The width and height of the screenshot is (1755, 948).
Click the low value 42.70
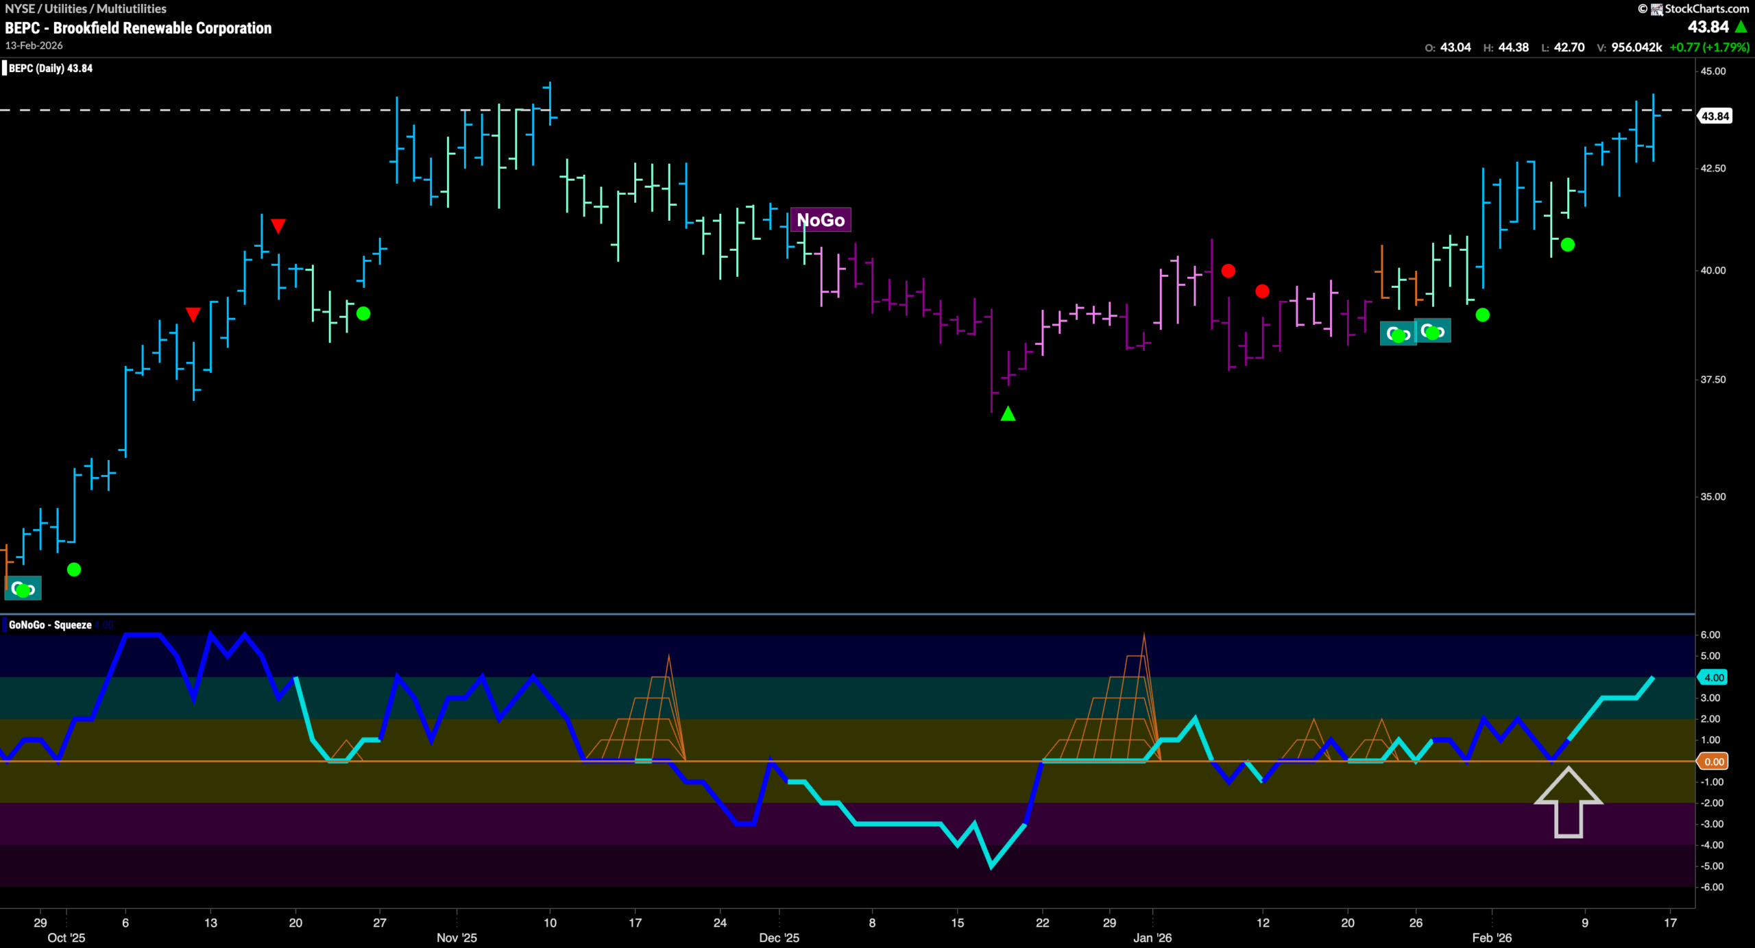(1569, 47)
